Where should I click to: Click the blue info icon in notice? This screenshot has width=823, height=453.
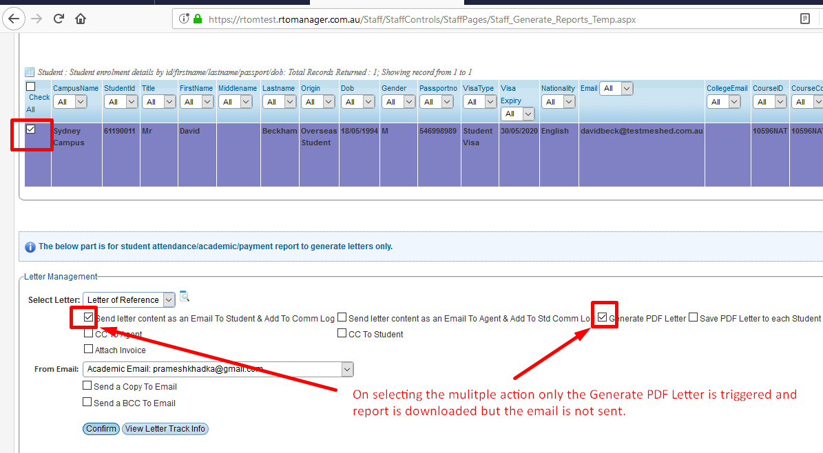pos(30,246)
